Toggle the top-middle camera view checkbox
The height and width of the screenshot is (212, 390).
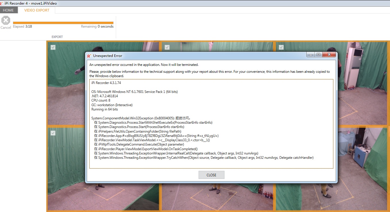click(167, 47)
